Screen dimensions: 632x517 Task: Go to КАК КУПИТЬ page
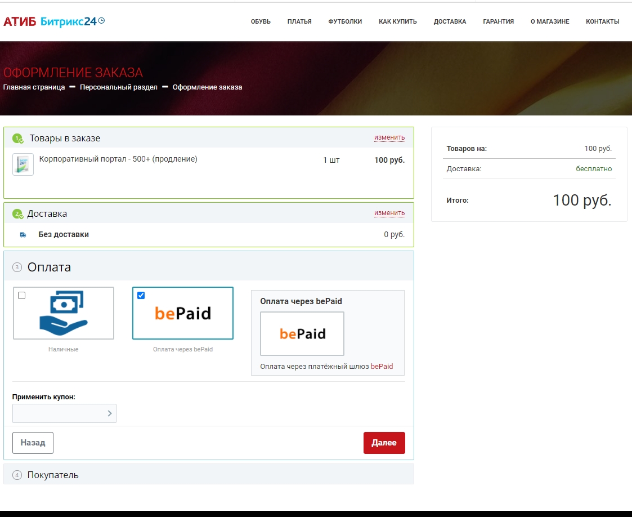tap(398, 21)
